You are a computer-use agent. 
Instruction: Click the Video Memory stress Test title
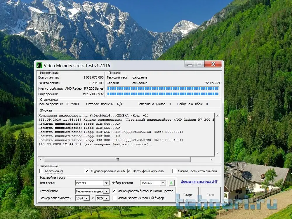coord(77,65)
